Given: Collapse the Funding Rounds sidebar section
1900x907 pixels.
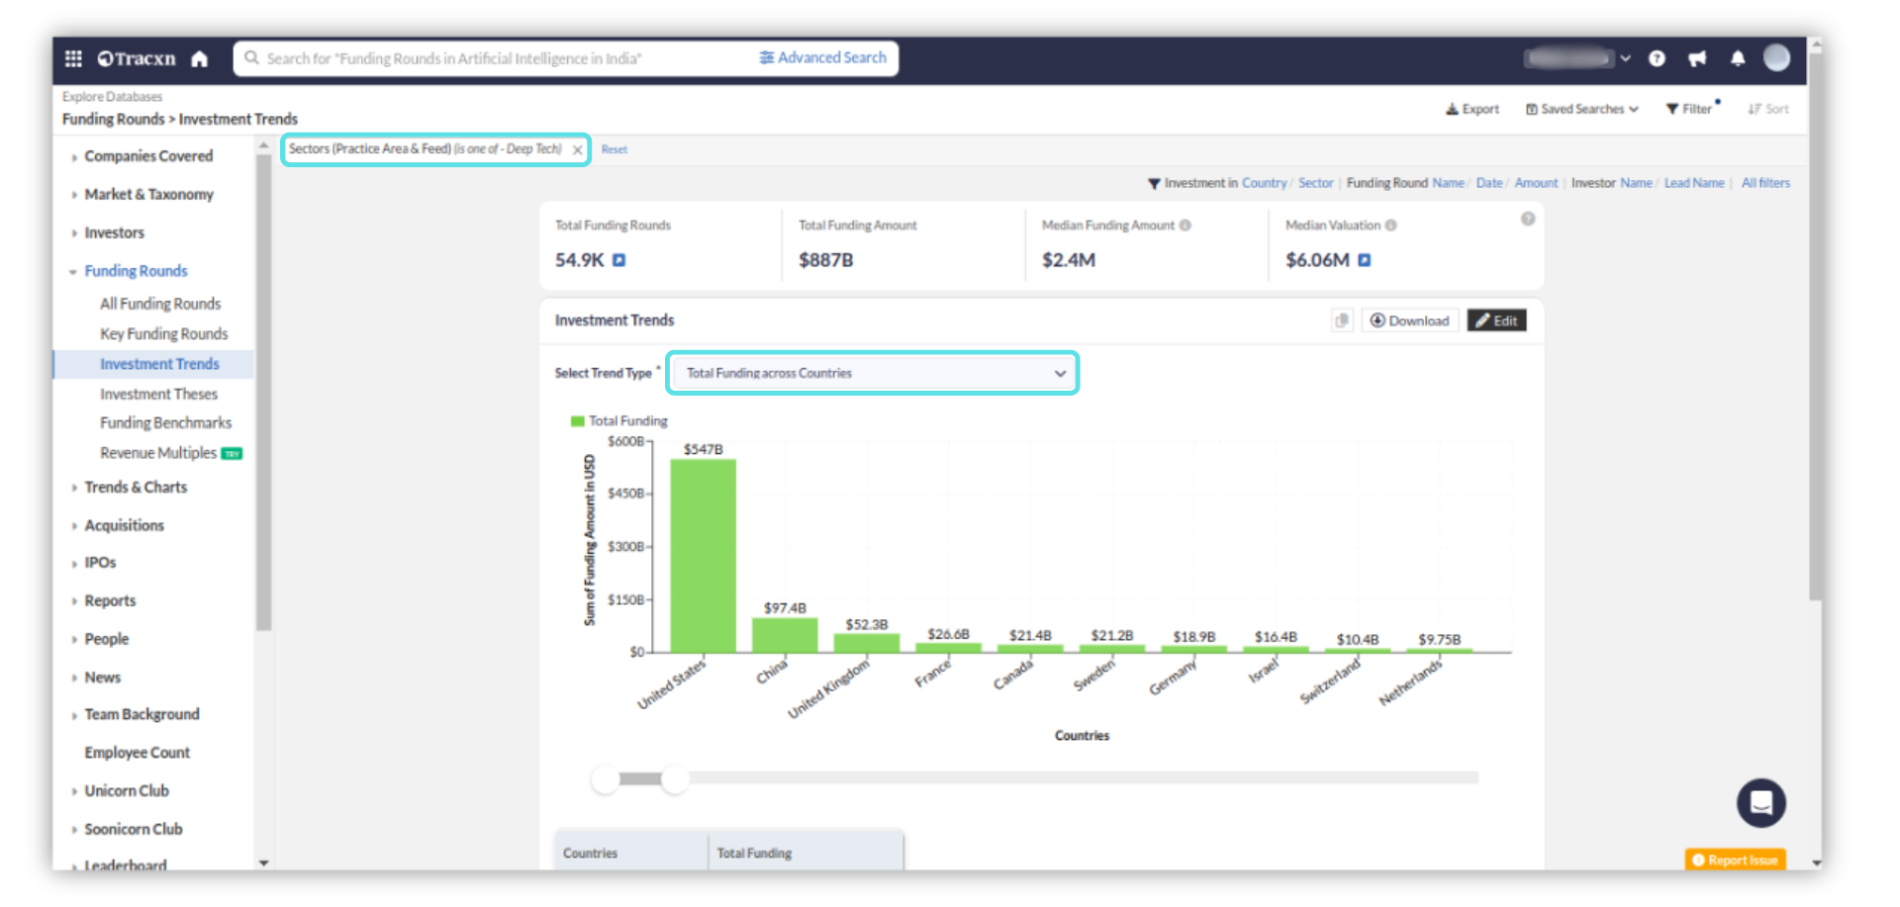Looking at the screenshot, I should coord(136,271).
